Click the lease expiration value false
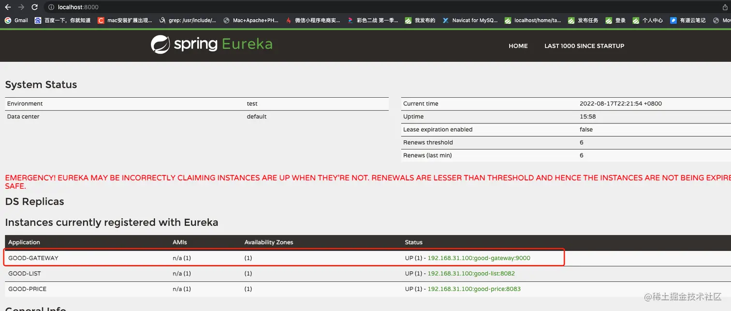 586,130
